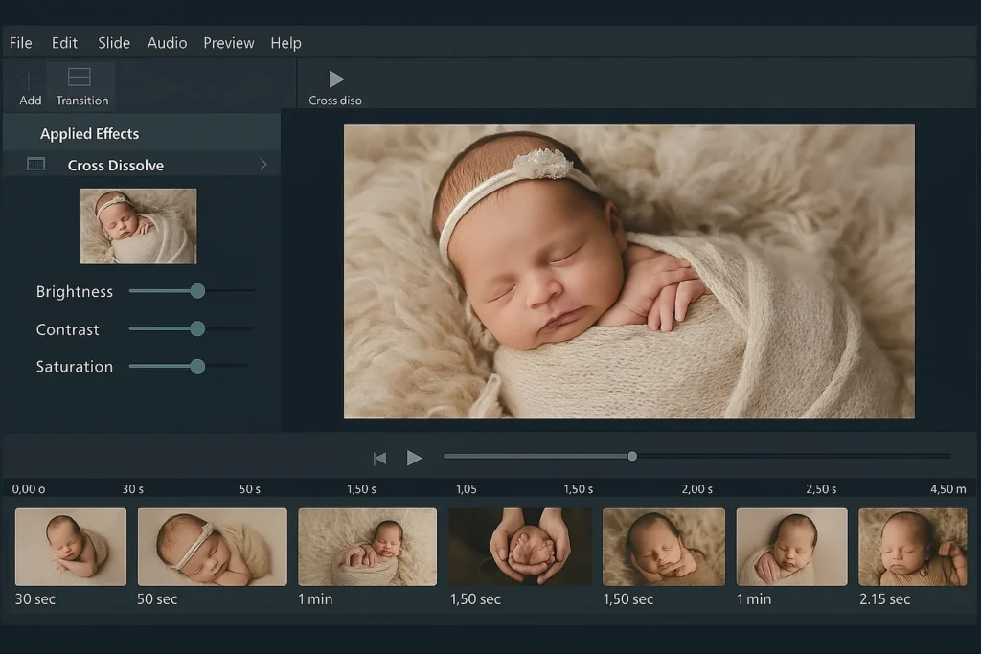Viewport: 981px width, 654px height.
Task: Select the last 2.15 sec slide thumbnail
Action: pyautogui.click(x=912, y=547)
